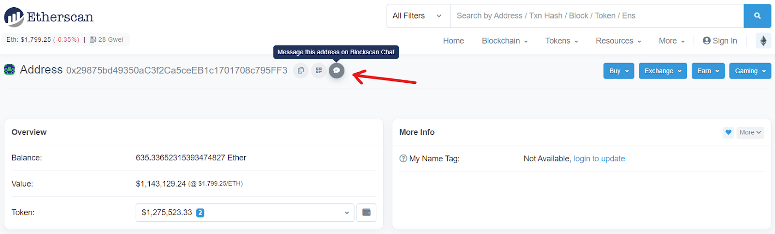The height and width of the screenshot is (234, 775).
Task: Click the login to update link
Action: pos(599,159)
